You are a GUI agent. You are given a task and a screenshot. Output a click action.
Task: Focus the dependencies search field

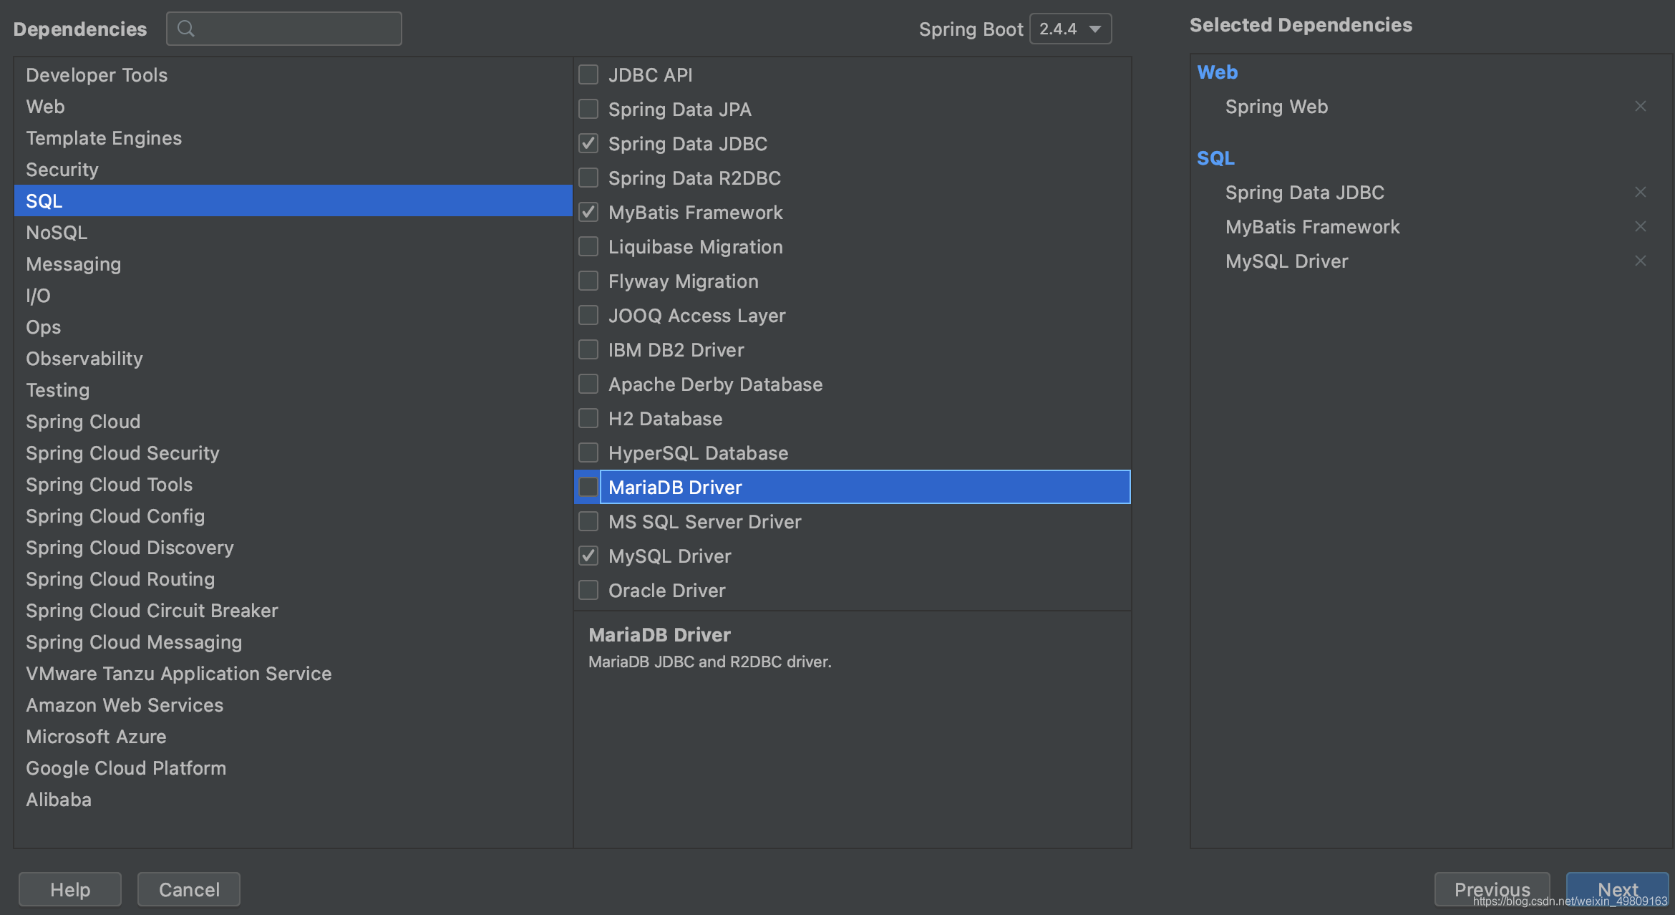point(284,29)
